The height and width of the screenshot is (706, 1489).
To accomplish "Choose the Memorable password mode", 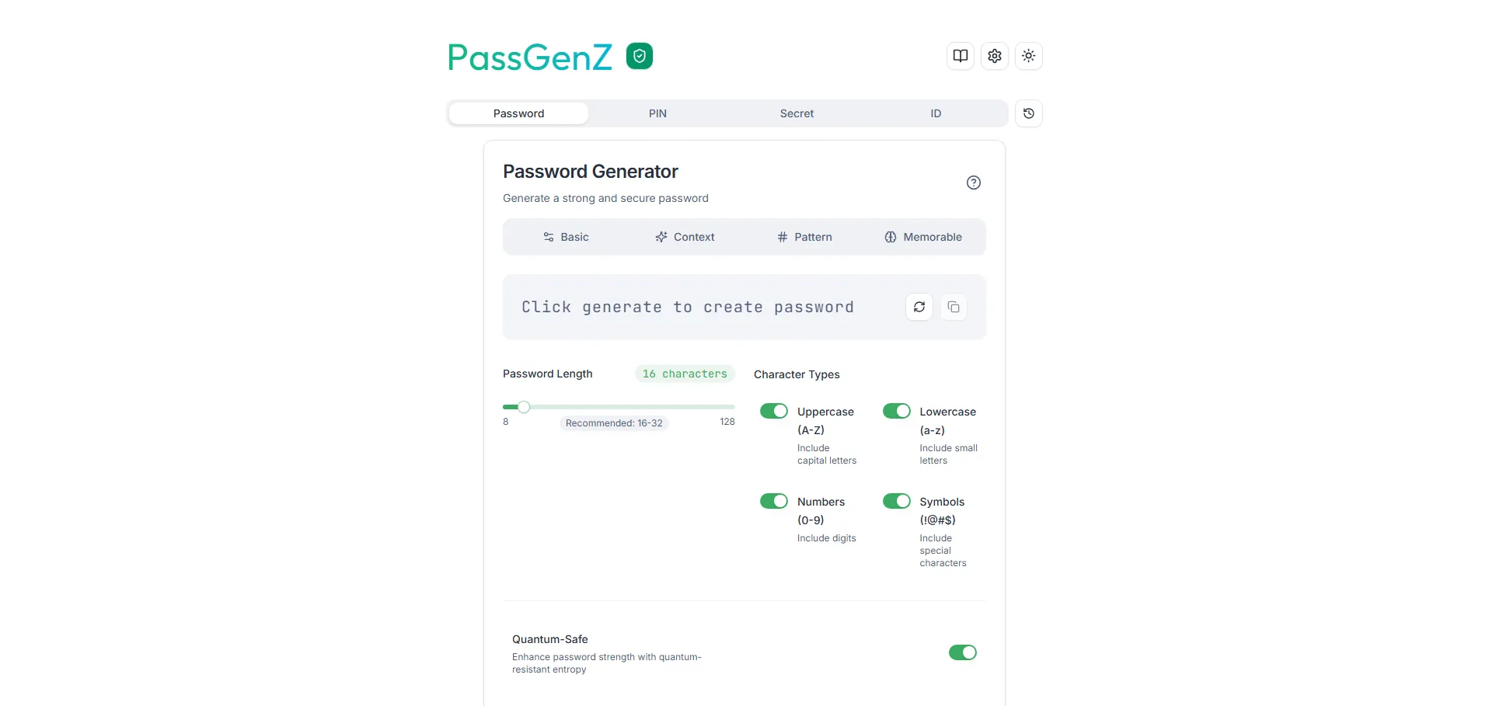I will pyautogui.click(x=923, y=237).
